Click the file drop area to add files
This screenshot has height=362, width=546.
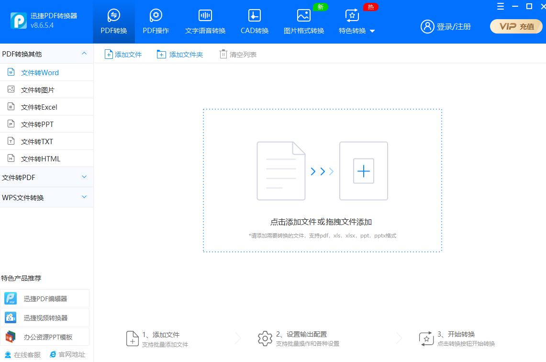point(322,181)
